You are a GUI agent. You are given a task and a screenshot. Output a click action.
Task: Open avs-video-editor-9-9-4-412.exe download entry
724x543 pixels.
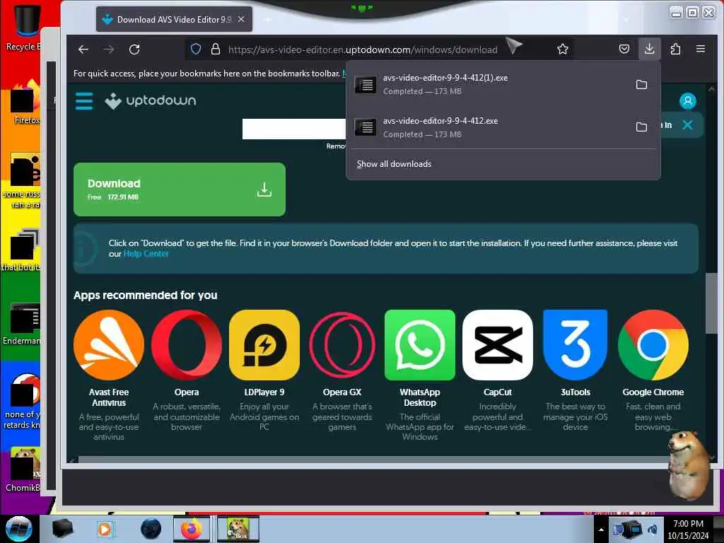489,127
